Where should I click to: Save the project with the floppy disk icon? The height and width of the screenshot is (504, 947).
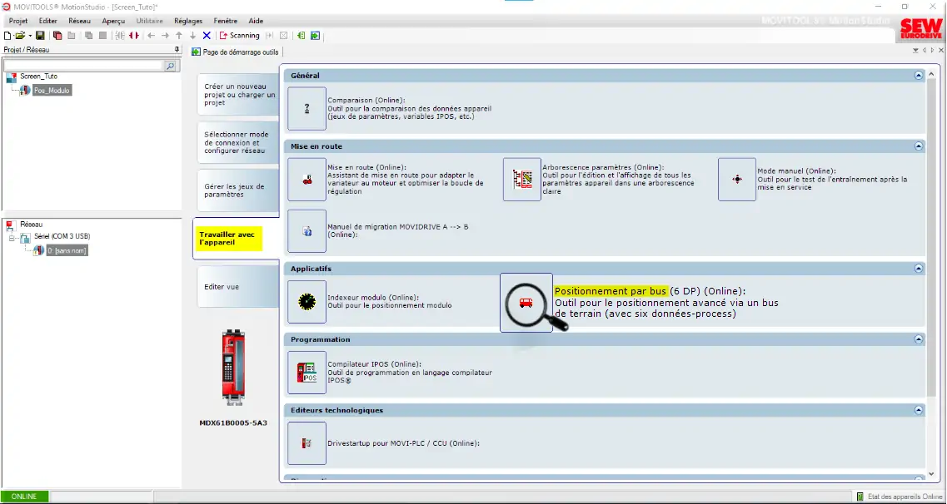[x=41, y=36]
